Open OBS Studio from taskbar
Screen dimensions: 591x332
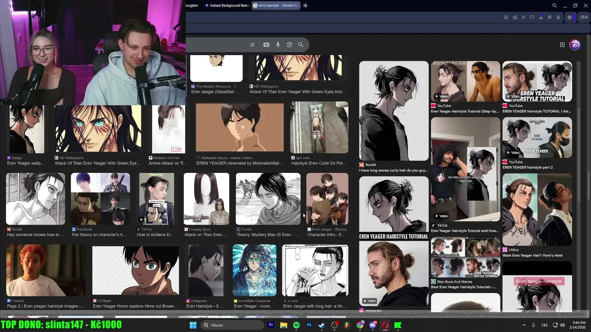tap(335, 325)
